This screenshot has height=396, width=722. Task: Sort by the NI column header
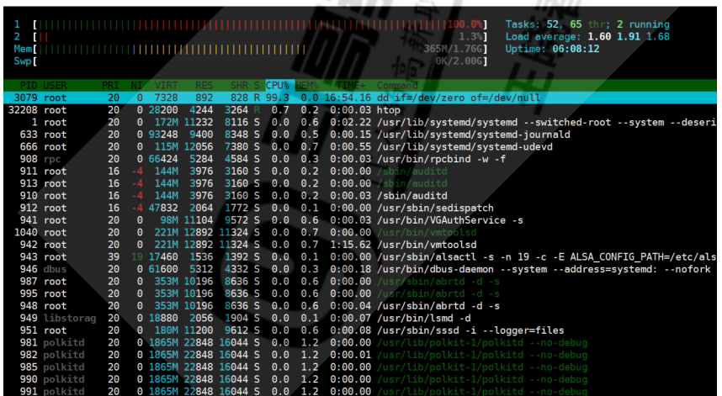pos(136,86)
